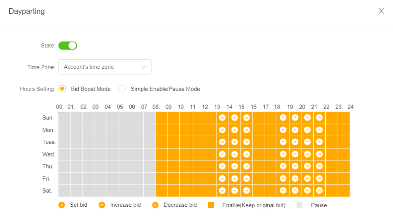Click the Time Zone dropdown chevron arrow
Viewport: 393px width, 218px height.
pyautogui.click(x=143, y=67)
